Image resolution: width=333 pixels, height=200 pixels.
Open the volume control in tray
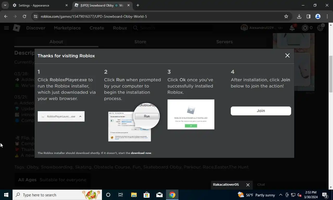coord(299,195)
